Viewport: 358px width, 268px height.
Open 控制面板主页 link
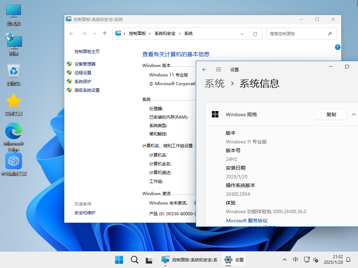pyautogui.click(x=87, y=52)
